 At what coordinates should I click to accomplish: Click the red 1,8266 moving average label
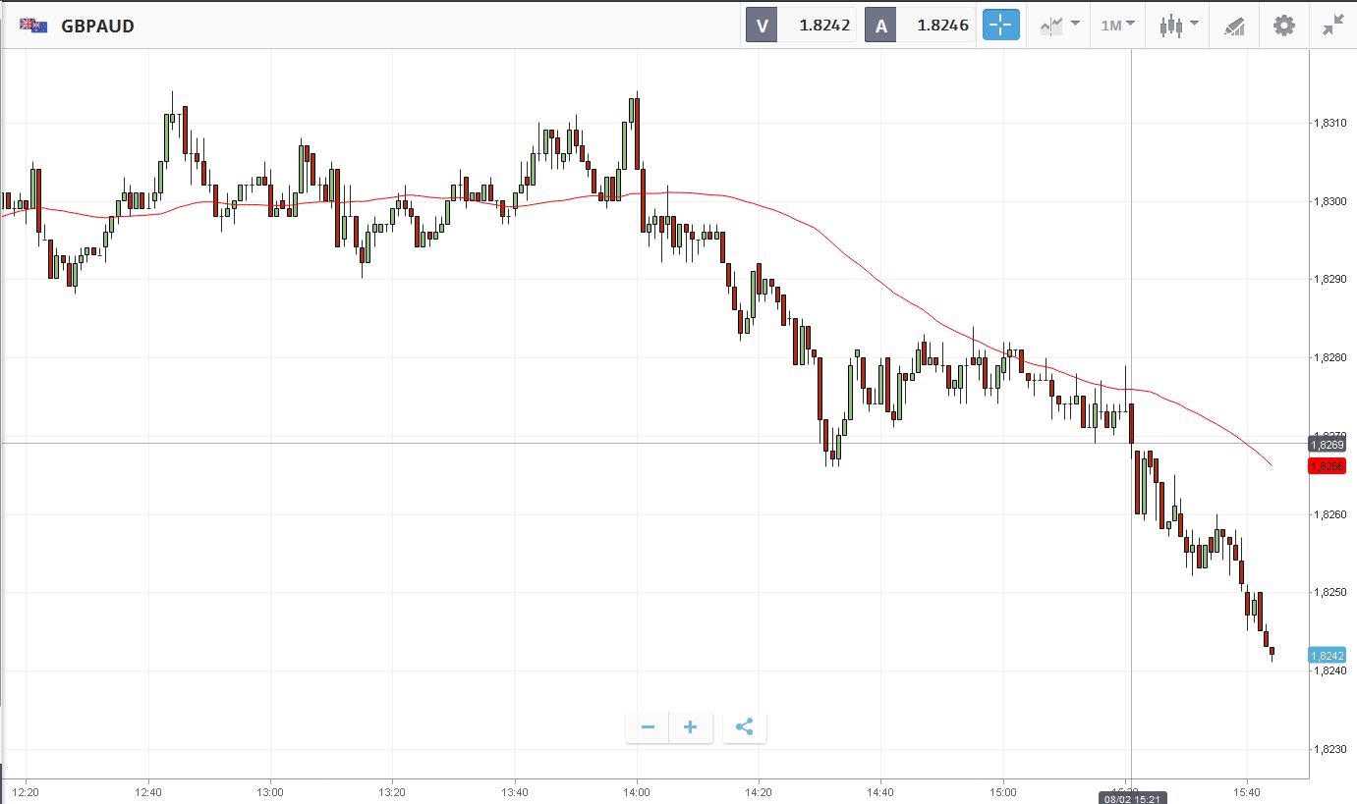pyautogui.click(x=1331, y=466)
